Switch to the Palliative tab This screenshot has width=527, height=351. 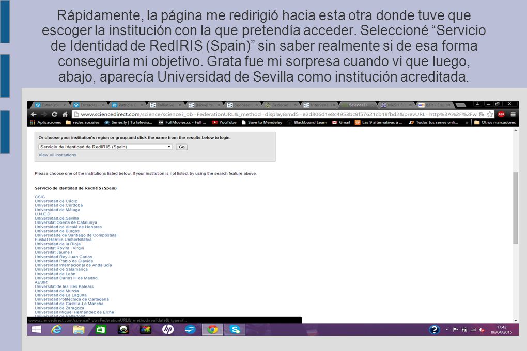[166, 105]
